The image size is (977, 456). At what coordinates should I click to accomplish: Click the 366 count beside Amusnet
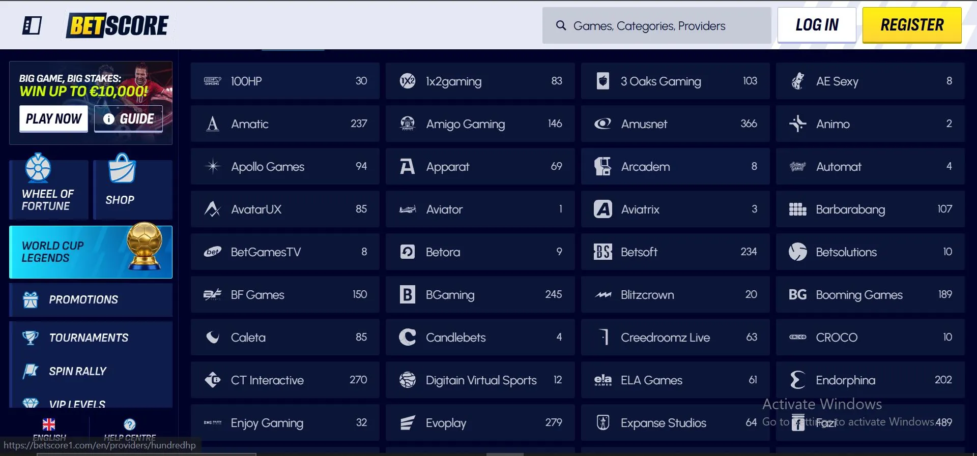click(749, 124)
